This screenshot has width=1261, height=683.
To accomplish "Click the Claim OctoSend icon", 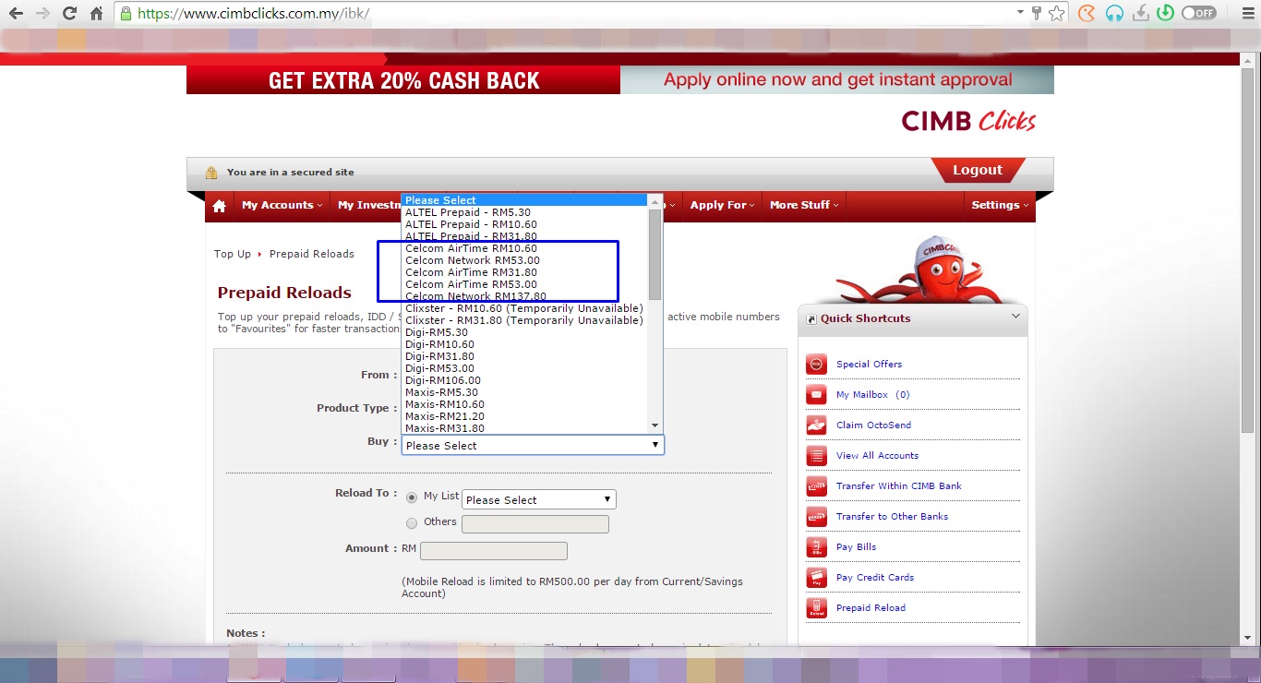I will (x=816, y=425).
